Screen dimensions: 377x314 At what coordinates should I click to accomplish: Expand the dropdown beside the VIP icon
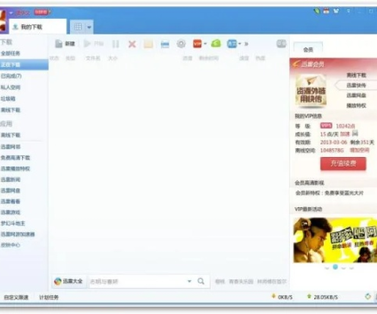click(x=205, y=44)
